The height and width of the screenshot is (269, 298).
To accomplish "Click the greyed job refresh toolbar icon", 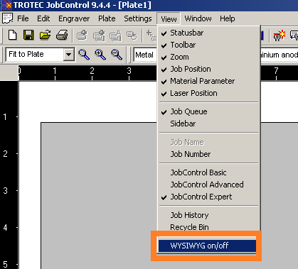I will 132,35.
